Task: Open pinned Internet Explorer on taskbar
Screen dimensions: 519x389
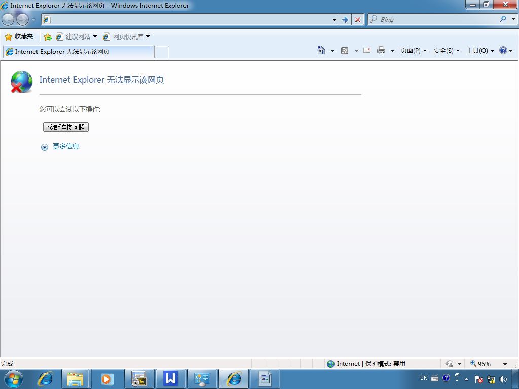Action: coord(45,379)
